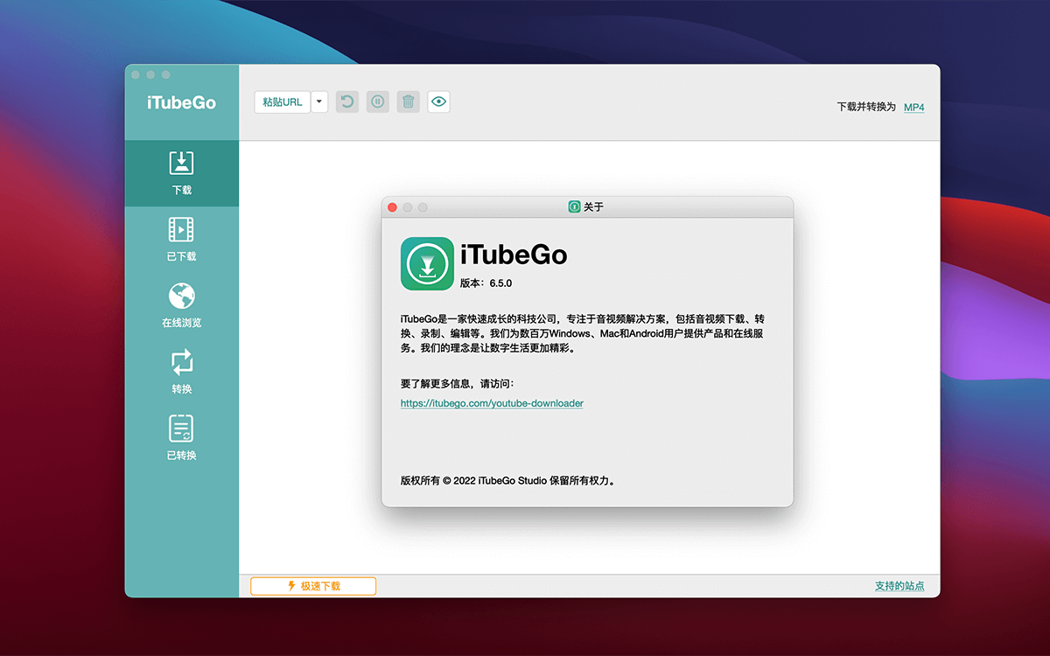Click the pause-all toolbar icon
The height and width of the screenshot is (656, 1050).
coord(377,101)
